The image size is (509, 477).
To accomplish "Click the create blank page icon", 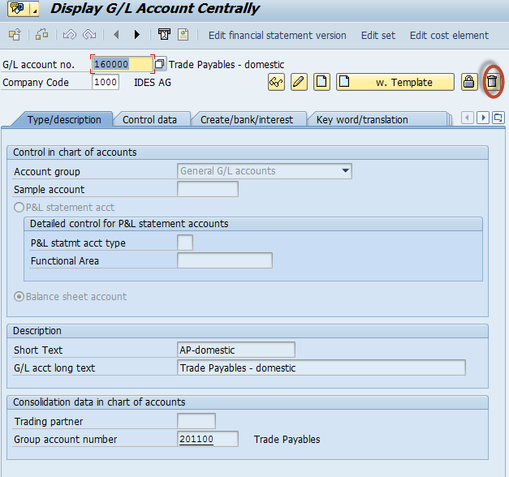I will [321, 82].
